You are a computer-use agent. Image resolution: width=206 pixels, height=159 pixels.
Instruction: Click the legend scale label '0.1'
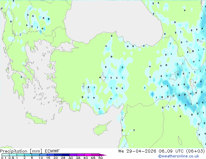point(4,158)
